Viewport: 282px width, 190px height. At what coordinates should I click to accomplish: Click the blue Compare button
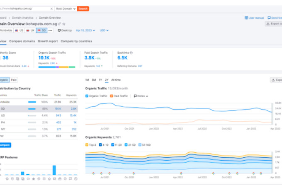coord(5,145)
